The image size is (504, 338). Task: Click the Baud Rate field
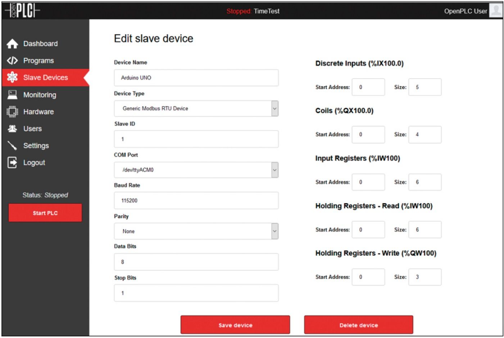196,200
